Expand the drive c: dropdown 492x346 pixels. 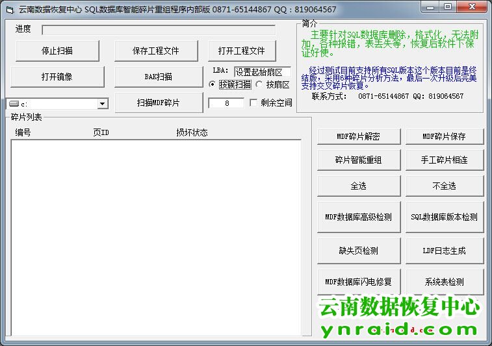103,104
